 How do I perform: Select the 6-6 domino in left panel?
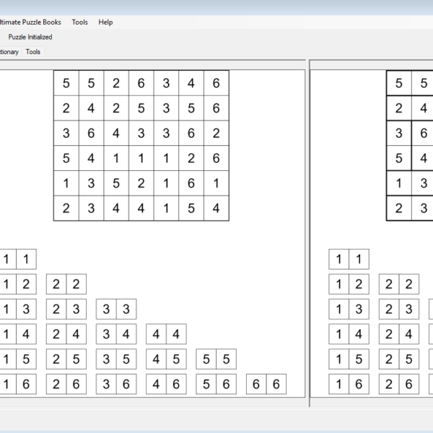(x=266, y=385)
